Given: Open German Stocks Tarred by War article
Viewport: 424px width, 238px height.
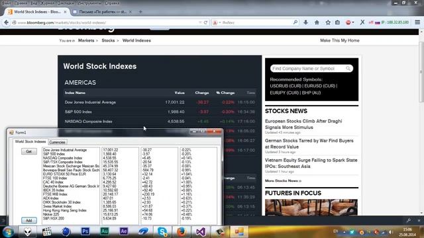Looking at the screenshot, I should 309,143.
